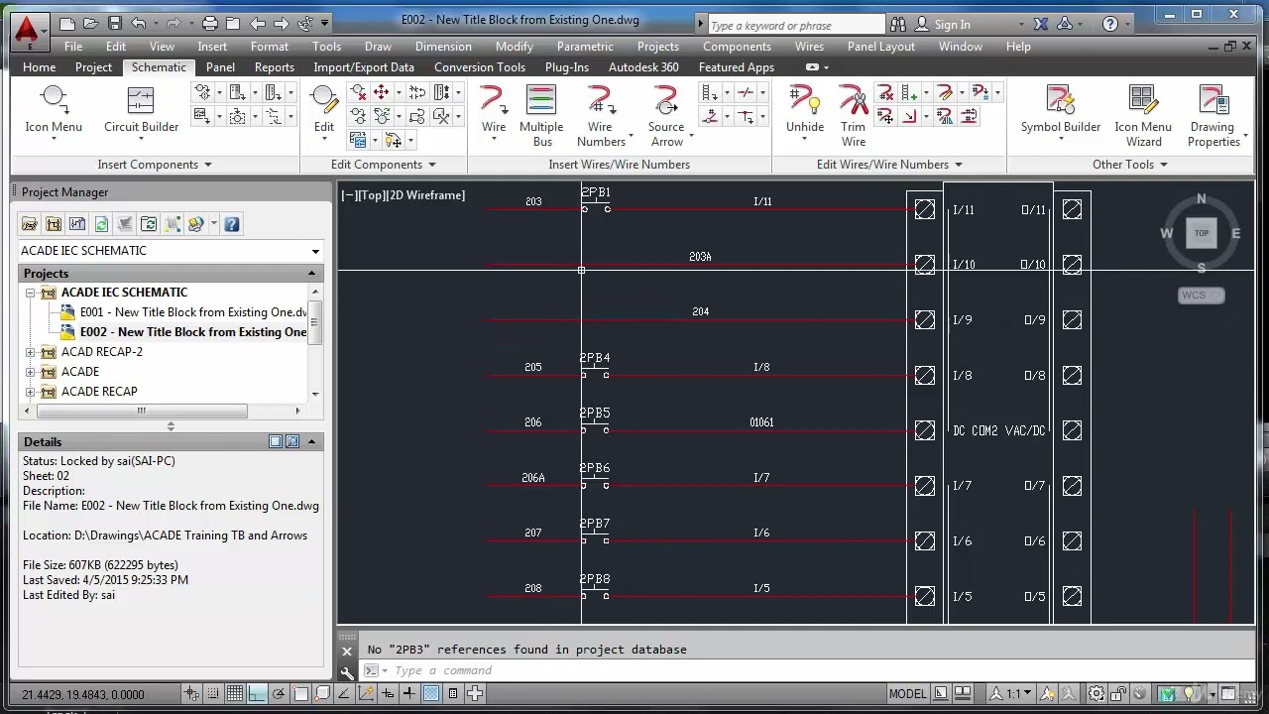Toggle Grid display in status bar

tap(235, 694)
